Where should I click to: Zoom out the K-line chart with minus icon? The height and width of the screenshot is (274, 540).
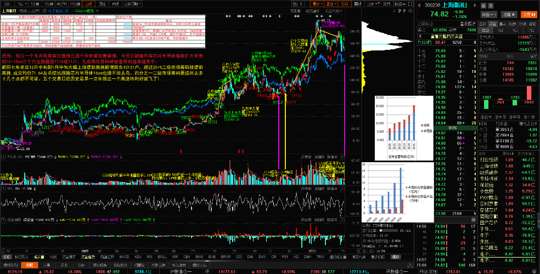[x=307, y=4]
